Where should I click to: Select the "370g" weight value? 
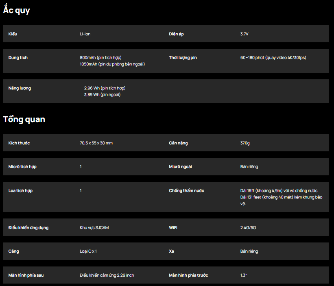(x=245, y=143)
